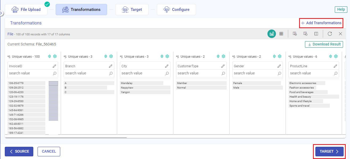This screenshot has width=350, height=159.
Task: Toggle sort on the CustomerType column
Action: (218, 56)
